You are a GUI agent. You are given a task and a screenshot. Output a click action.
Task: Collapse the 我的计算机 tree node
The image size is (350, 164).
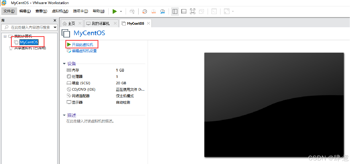tap(5, 36)
